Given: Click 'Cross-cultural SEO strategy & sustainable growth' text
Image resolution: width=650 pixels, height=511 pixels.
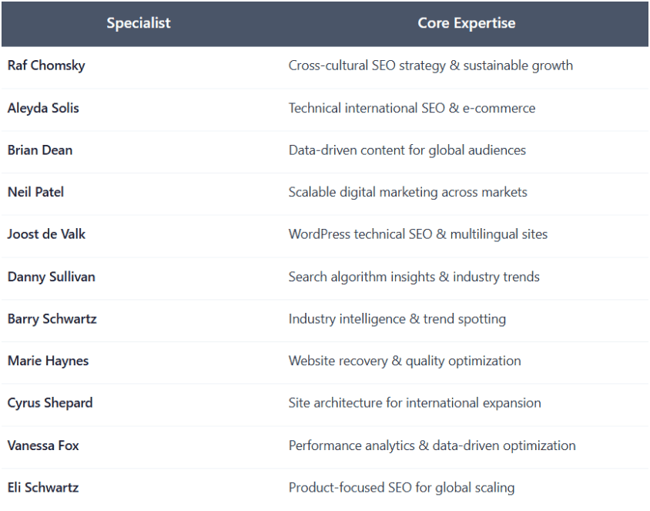Looking at the screenshot, I should tap(431, 66).
